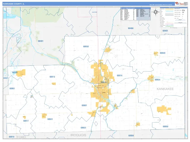Click the orange town area beside 60954
The width and height of the screenshot is (190, 142).
(151, 78)
